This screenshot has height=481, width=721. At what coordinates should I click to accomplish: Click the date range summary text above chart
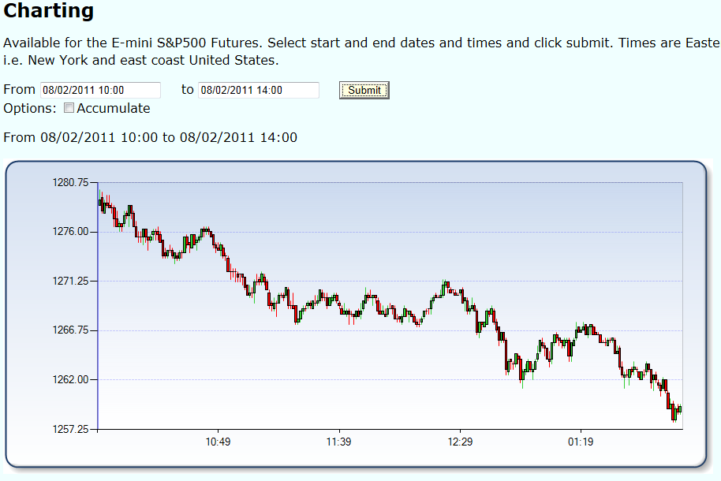(151, 137)
